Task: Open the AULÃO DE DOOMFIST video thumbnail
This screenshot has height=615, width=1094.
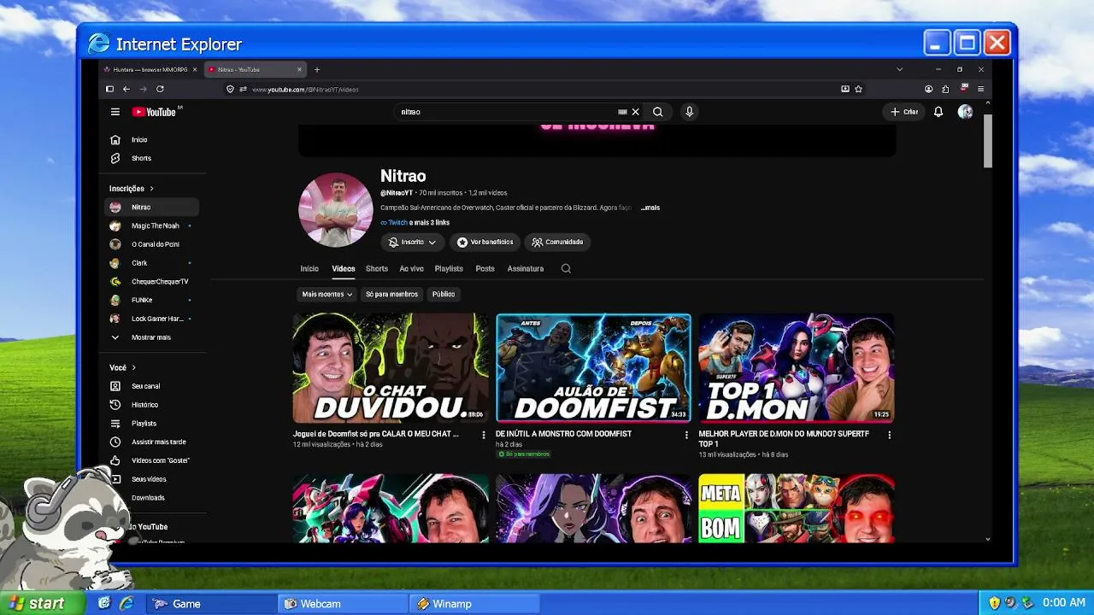Action: click(x=593, y=368)
